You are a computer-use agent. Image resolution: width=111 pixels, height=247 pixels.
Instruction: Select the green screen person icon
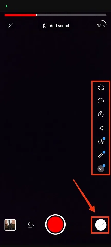coord(101,142)
